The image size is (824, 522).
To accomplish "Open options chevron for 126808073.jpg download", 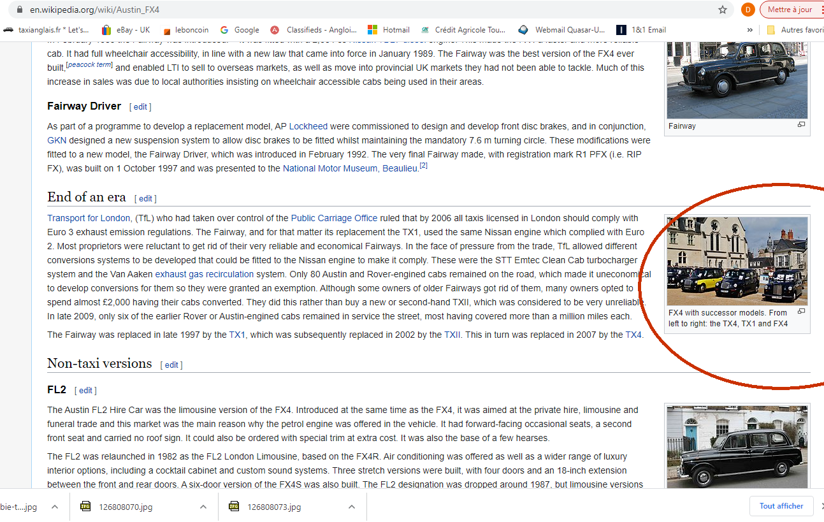I will click(x=352, y=507).
